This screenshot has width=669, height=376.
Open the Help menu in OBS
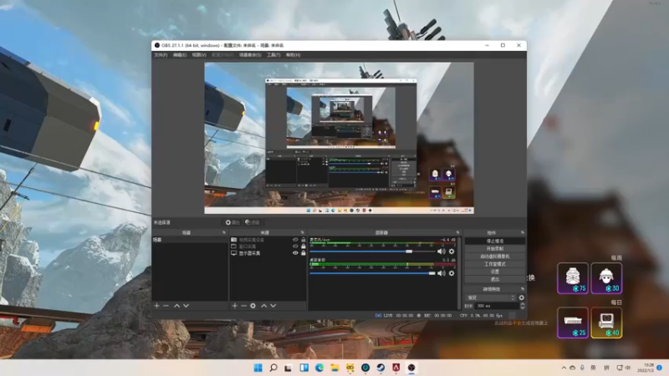click(x=294, y=55)
